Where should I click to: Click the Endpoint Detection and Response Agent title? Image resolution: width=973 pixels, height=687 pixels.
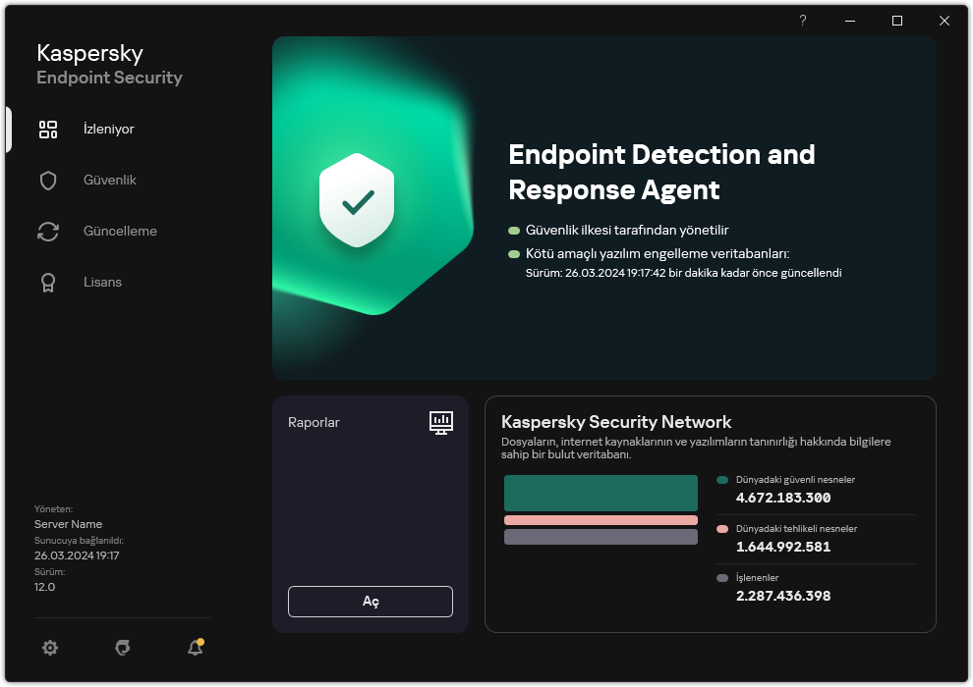point(661,172)
